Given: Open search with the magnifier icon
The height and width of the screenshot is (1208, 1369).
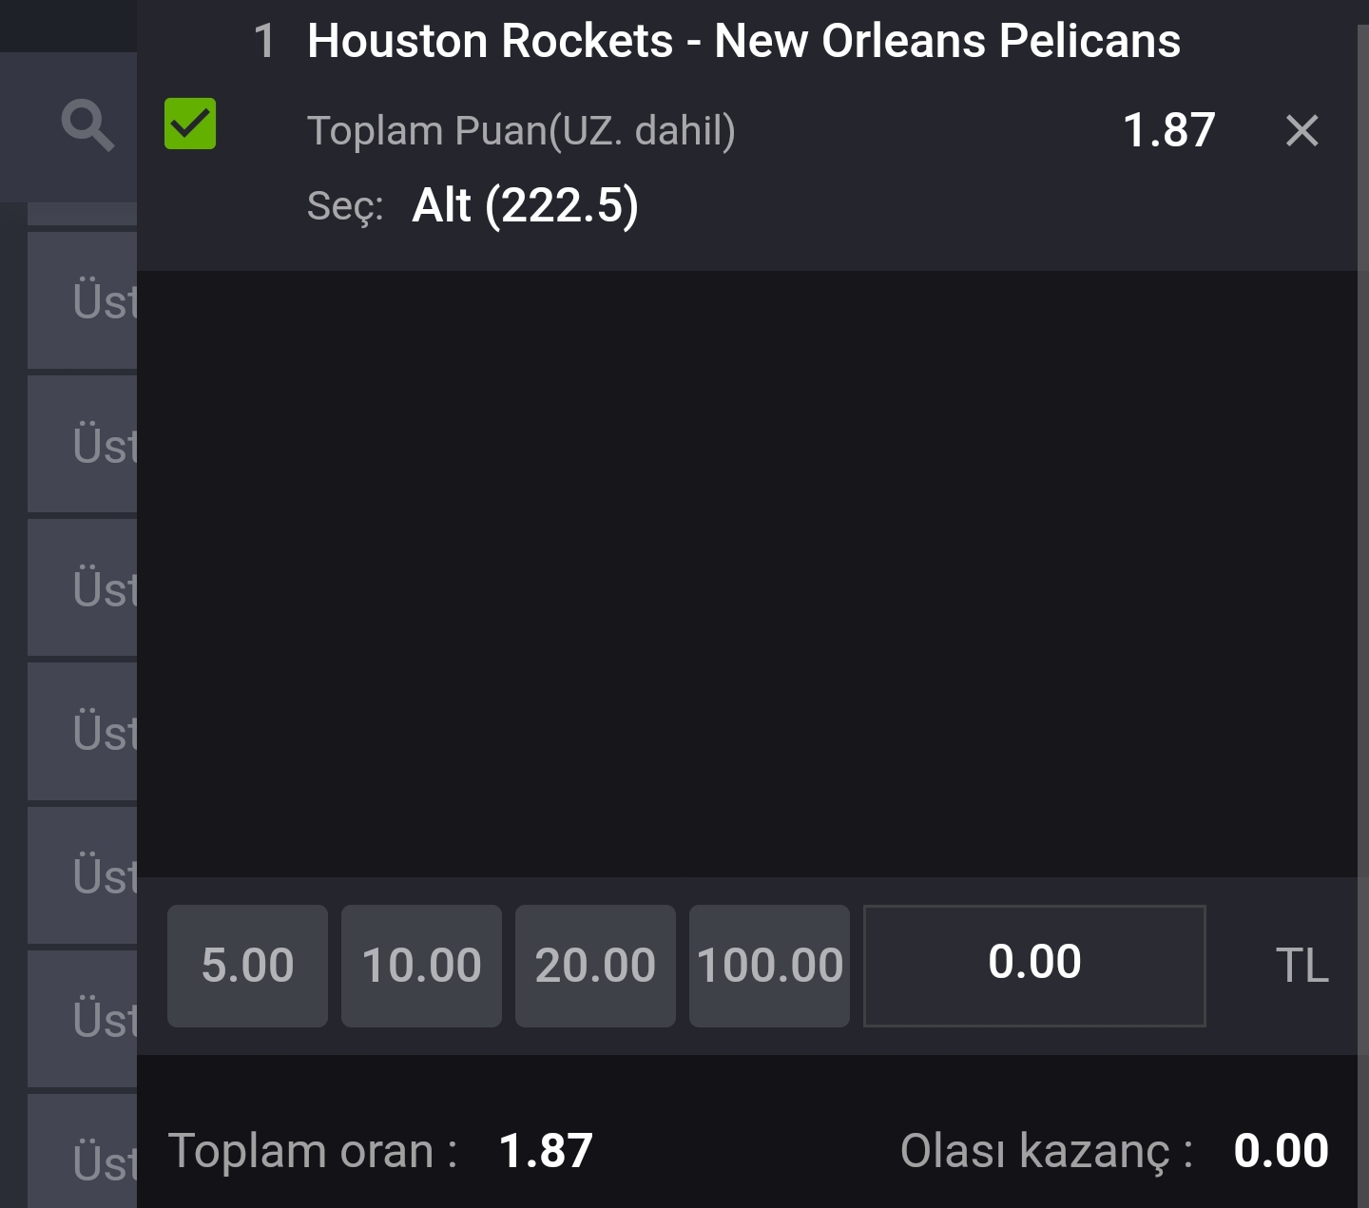Looking at the screenshot, I should [87, 126].
